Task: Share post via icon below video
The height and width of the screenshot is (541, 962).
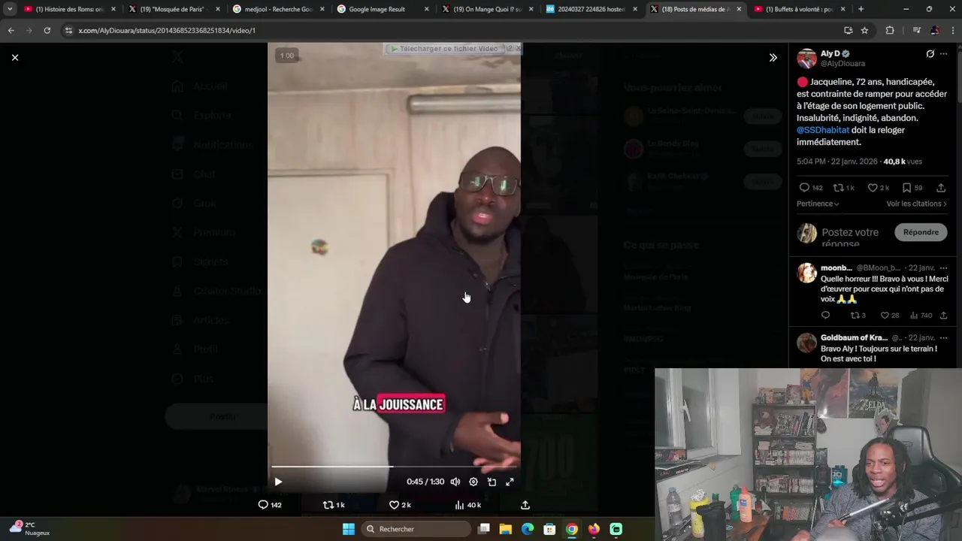Action: (x=525, y=505)
